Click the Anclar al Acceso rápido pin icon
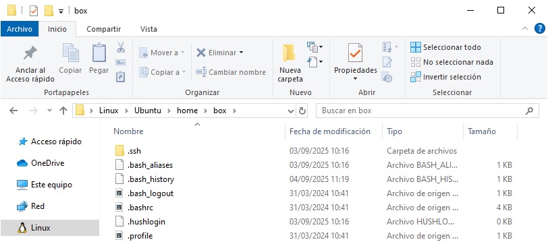The image size is (548, 244). tap(30, 53)
